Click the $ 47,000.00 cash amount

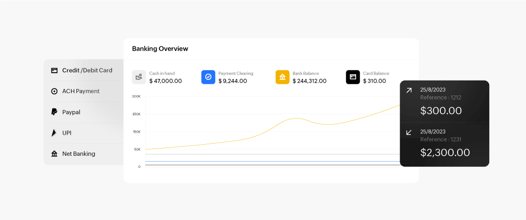coord(166,81)
